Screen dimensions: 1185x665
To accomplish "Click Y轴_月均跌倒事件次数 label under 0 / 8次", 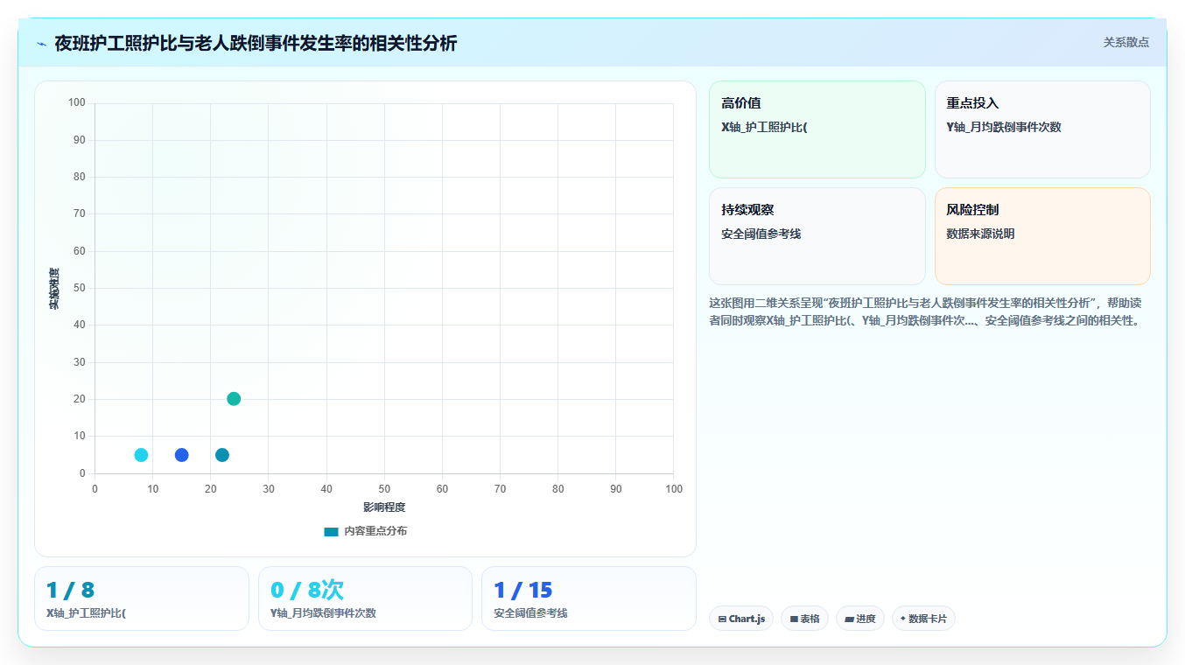I will click(x=323, y=613).
